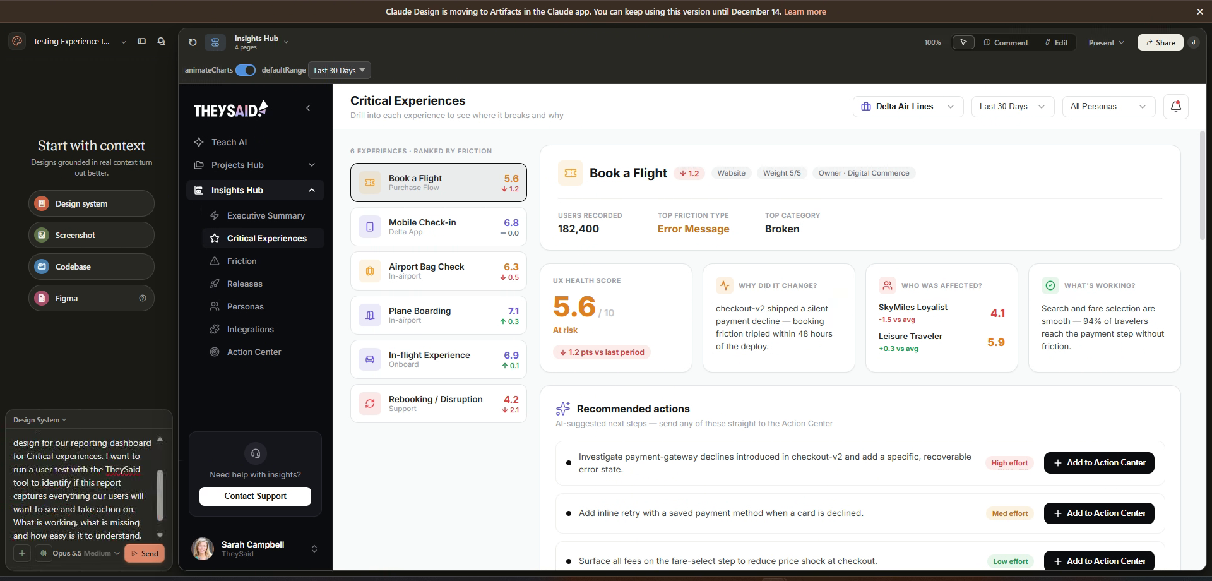This screenshot has width=1212, height=581.
Task: Follow the Learn more link in banner
Action: (805, 11)
